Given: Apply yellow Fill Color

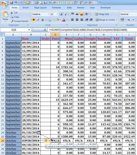Looking at the screenshot, I should [x=57, y=20].
